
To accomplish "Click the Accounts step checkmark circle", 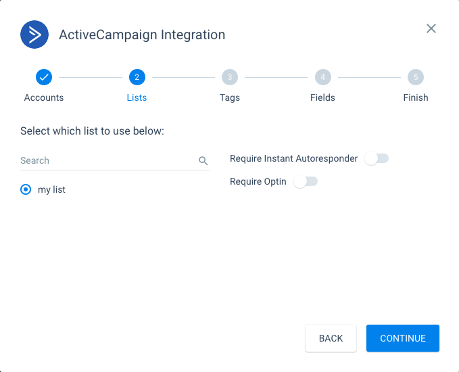I will click(x=44, y=77).
